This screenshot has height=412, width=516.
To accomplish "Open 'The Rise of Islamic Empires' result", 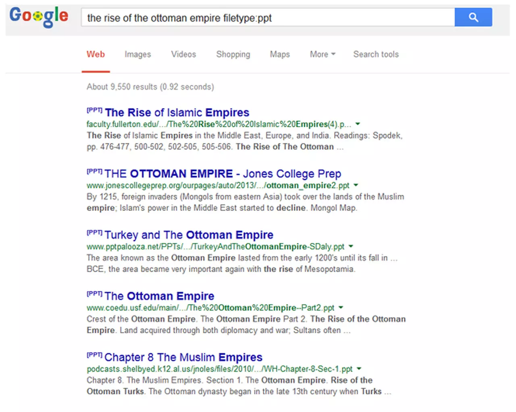I will pos(177,112).
